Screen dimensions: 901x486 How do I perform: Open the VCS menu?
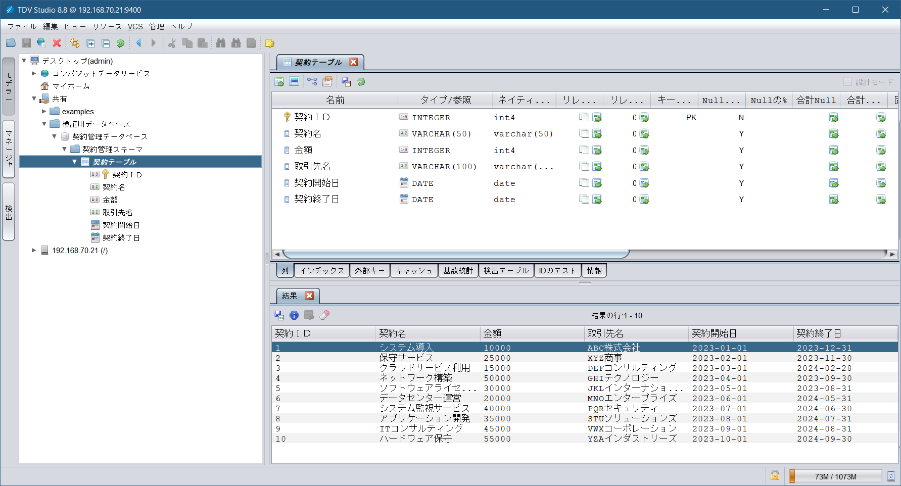135,27
